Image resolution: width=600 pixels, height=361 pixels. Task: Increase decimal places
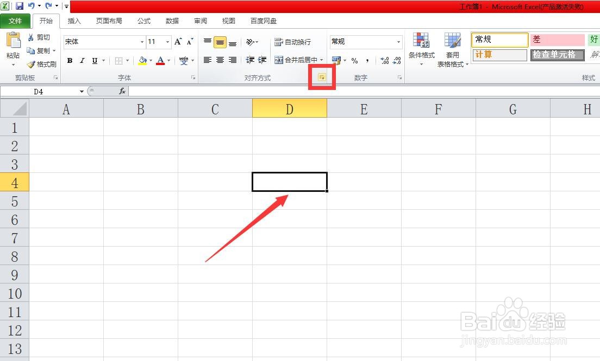[385, 60]
